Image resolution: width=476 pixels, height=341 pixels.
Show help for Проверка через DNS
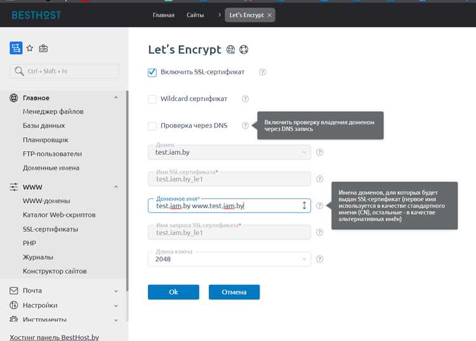245,125
